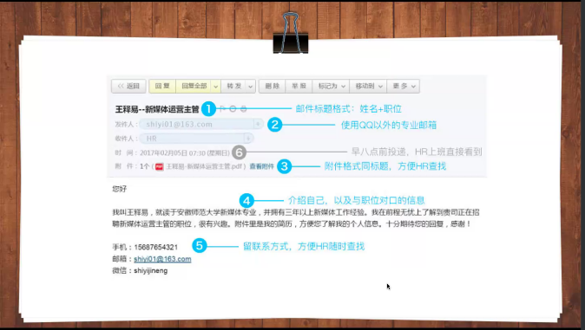Click the blue number 5 circle marker

(x=200, y=245)
